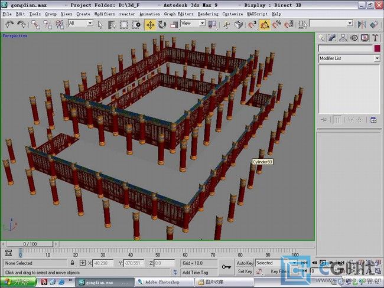Activate the Select and Scale tool
The height and width of the screenshot is (288, 384).
click(174, 24)
